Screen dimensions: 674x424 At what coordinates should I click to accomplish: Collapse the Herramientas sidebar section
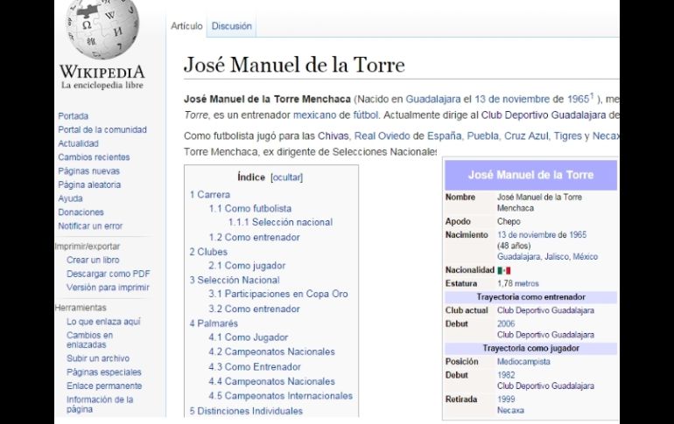(x=81, y=308)
